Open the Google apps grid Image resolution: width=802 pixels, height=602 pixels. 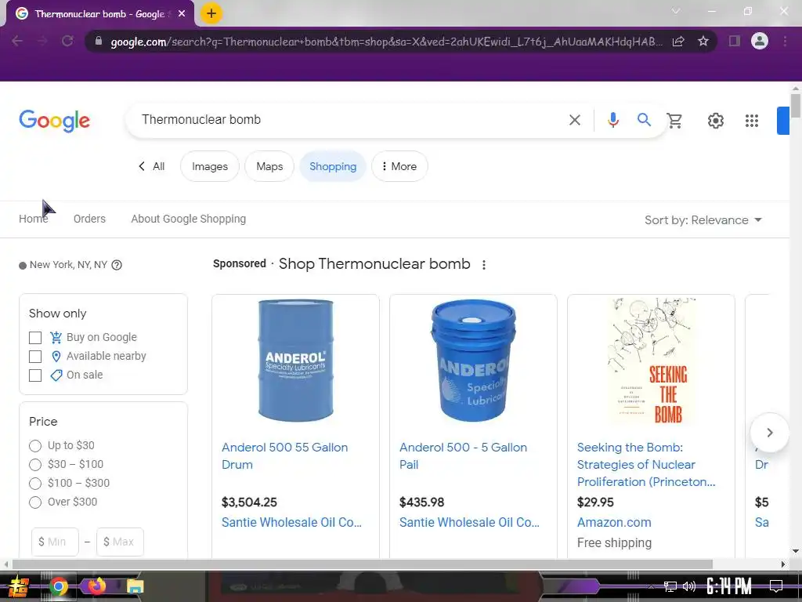coord(751,121)
